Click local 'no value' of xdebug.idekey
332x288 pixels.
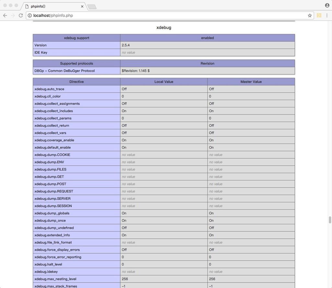click(128, 272)
